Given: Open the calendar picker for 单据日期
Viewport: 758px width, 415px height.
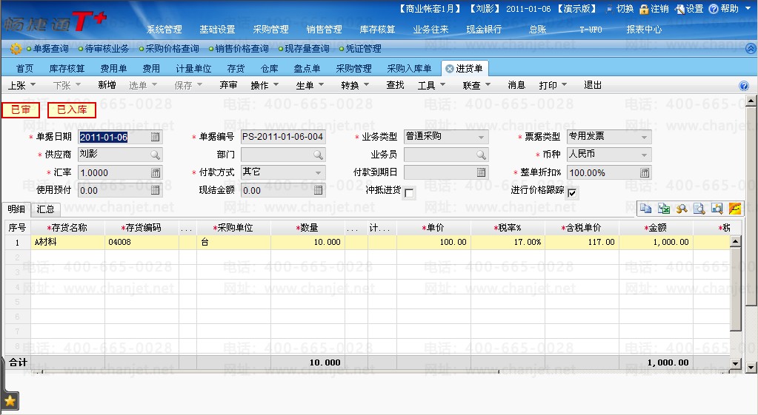Looking at the screenshot, I should pos(155,137).
